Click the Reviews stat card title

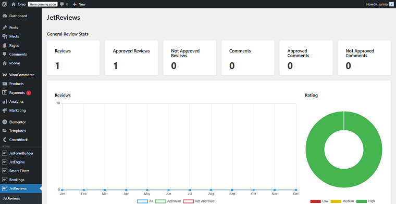coord(63,51)
